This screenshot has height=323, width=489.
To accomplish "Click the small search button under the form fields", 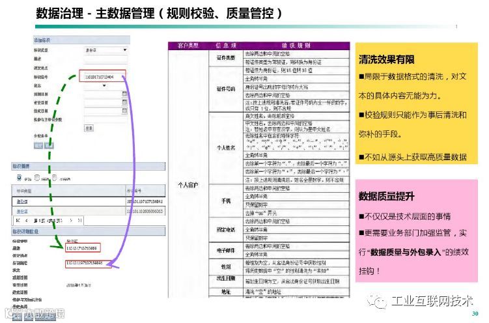I will tap(89, 128).
